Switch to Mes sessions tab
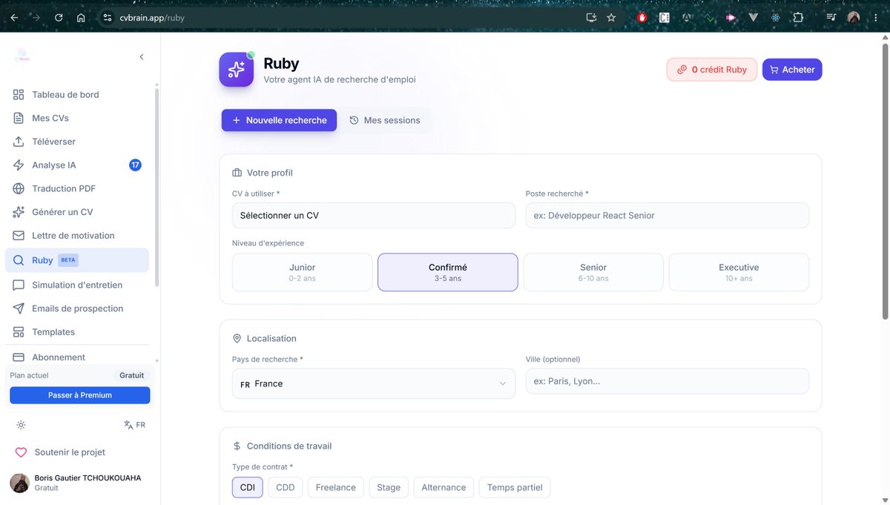The image size is (890, 505). coord(385,120)
